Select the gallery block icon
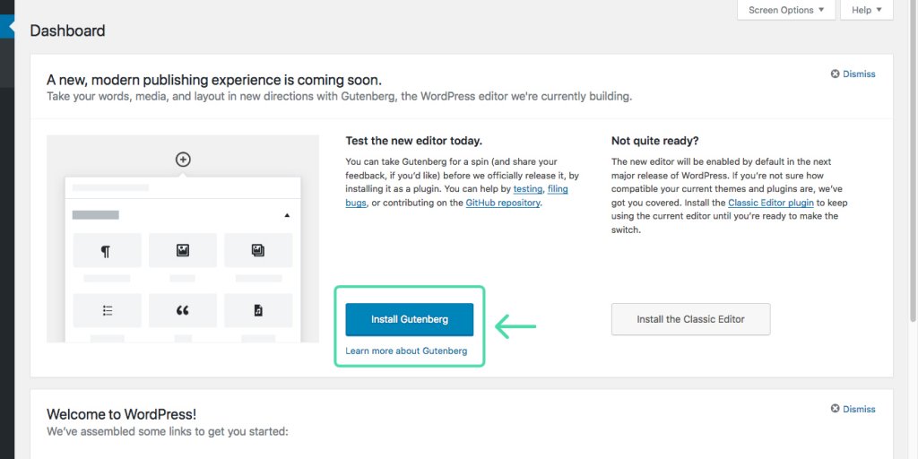 (x=258, y=251)
